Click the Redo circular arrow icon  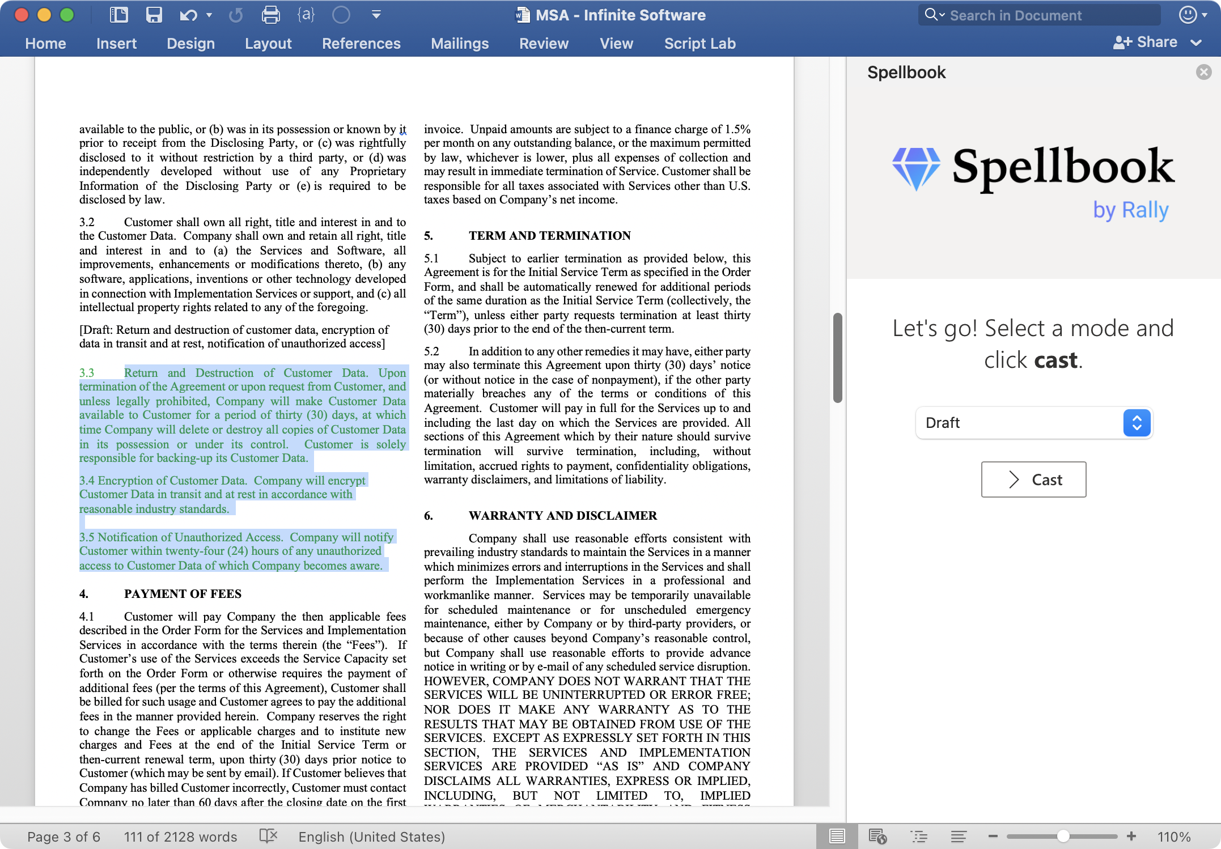click(236, 15)
